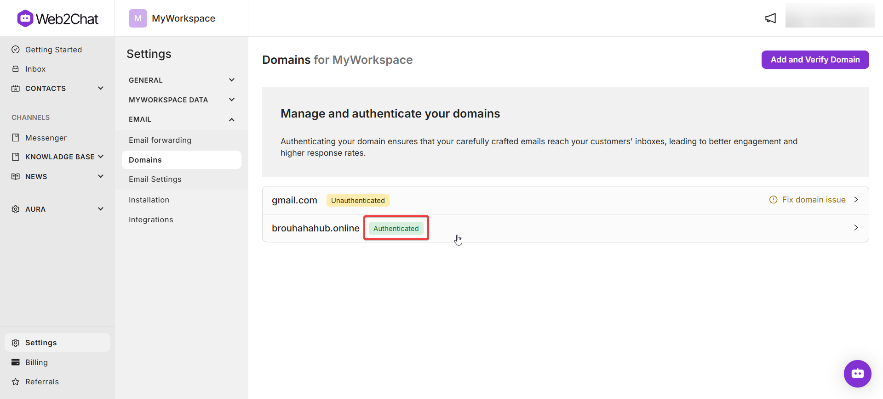Click the brouhahahub.online domain name

tap(315, 228)
